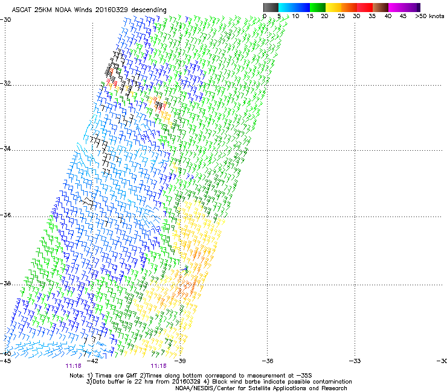Select the green 15–20 knots legend segment
The height and width of the screenshot is (392, 447).
318,7
